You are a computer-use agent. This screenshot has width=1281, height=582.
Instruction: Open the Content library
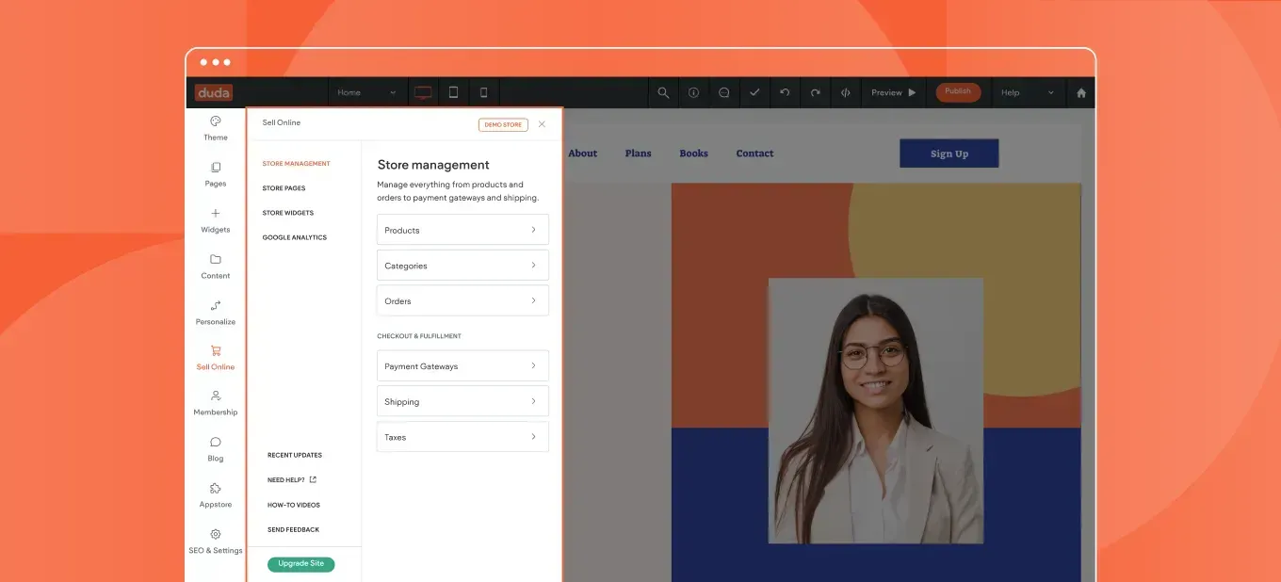pos(216,267)
